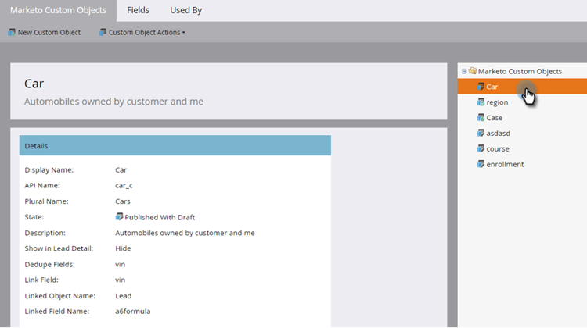
Task: Switch to the Used By tab
Action: [x=185, y=10]
